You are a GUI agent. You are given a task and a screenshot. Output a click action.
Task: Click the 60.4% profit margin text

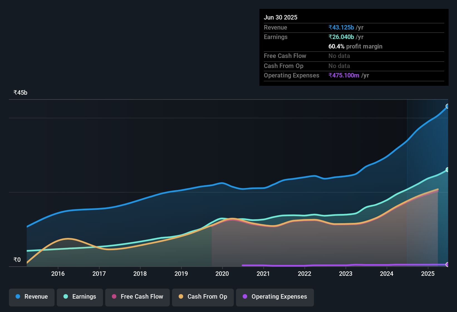click(355, 47)
